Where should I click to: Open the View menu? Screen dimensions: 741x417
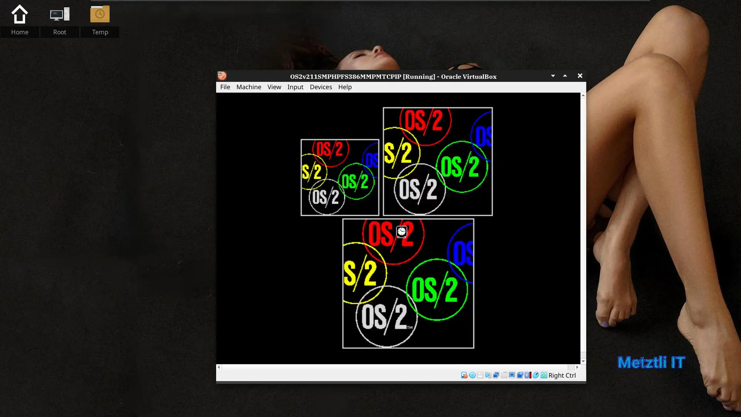[274, 87]
